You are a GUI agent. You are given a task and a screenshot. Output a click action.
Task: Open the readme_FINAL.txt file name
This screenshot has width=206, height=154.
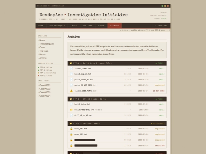83,68
